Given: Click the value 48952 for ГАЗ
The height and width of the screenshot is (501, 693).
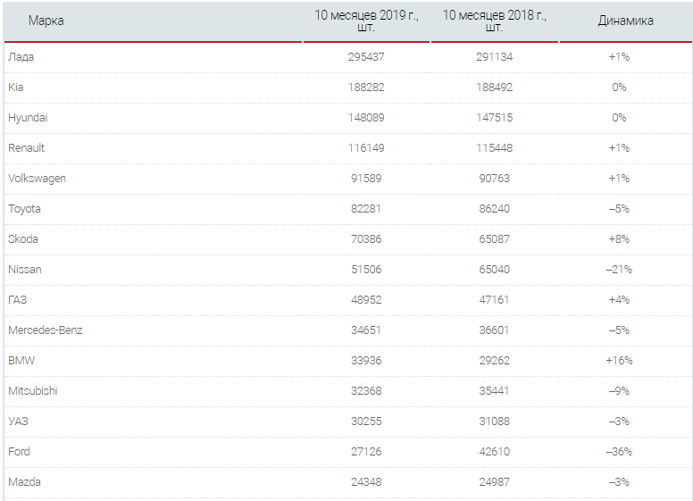Looking at the screenshot, I should (x=366, y=300).
